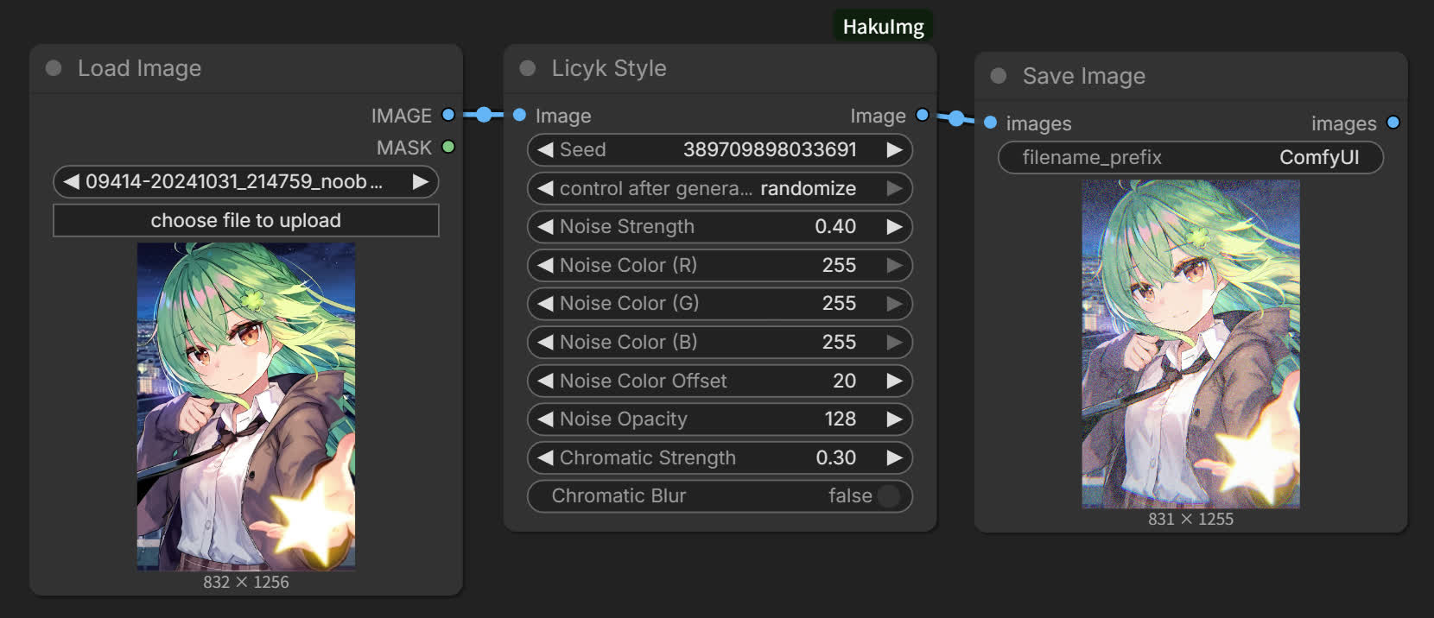The image size is (1434, 618).
Task: Click the Image input socket on Licyk Style
Action: [x=519, y=115]
